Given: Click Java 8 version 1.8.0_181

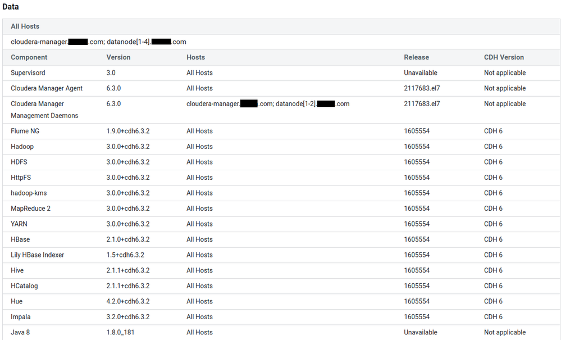Looking at the screenshot, I should point(120,332).
